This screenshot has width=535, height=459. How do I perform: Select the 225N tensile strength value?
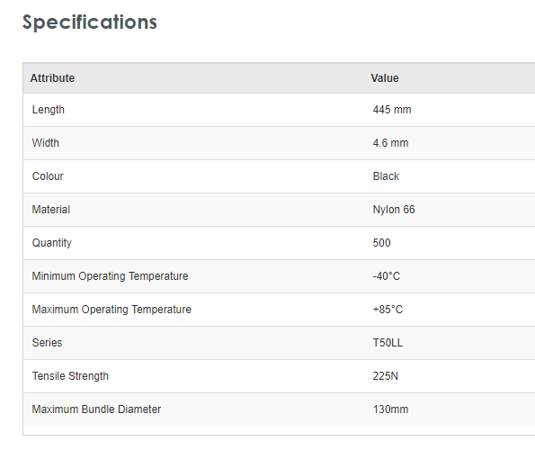[385, 376]
